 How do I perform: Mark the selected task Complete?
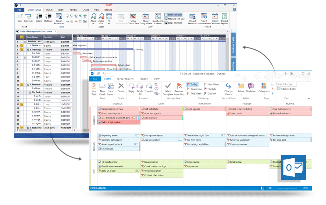(168, 89)
